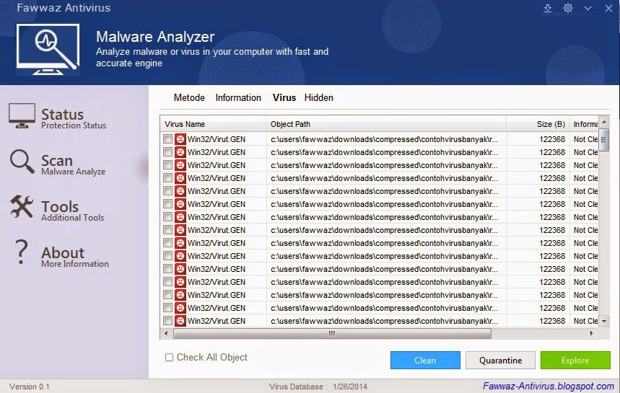Click the red sad-face icon in the third virus row
The height and width of the screenshot is (393, 620).
coord(180,165)
